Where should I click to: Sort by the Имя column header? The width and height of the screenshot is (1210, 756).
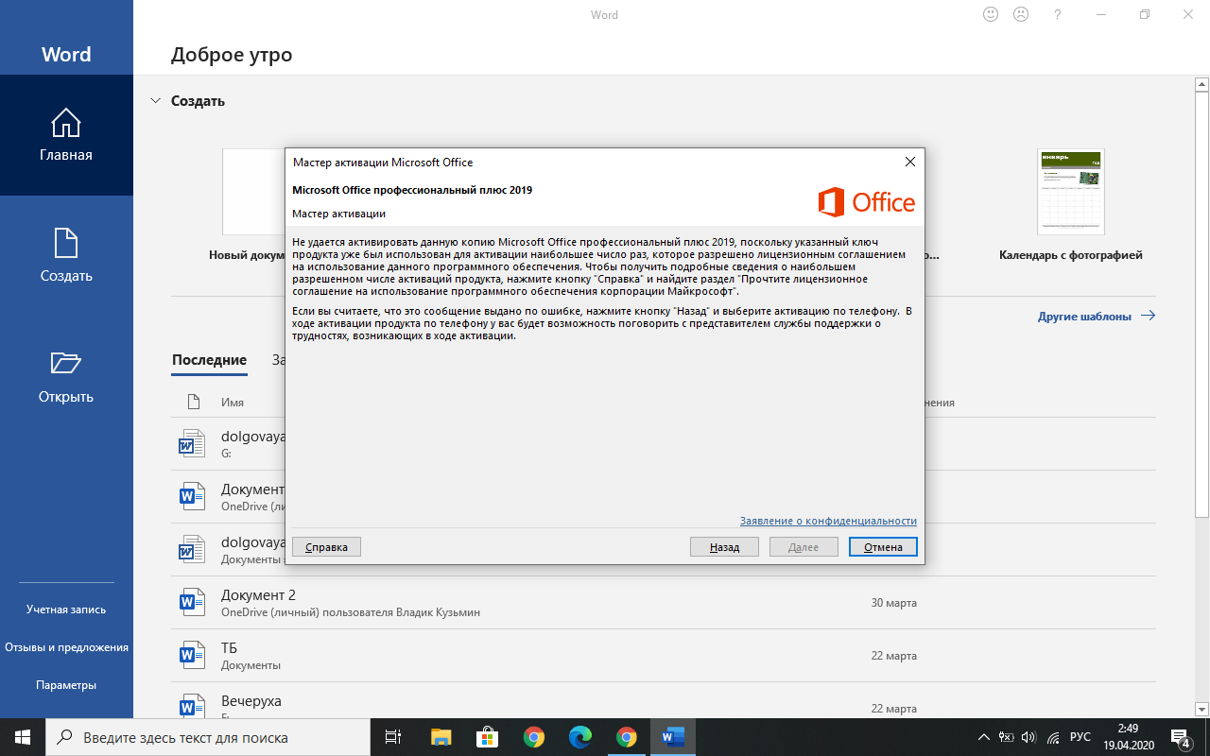(233, 402)
